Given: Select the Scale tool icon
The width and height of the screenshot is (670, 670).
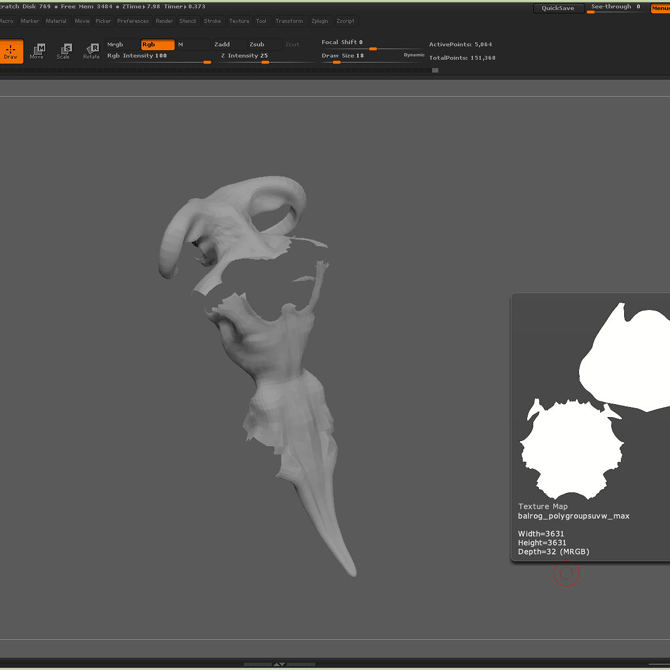Looking at the screenshot, I should click(x=64, y=51).
